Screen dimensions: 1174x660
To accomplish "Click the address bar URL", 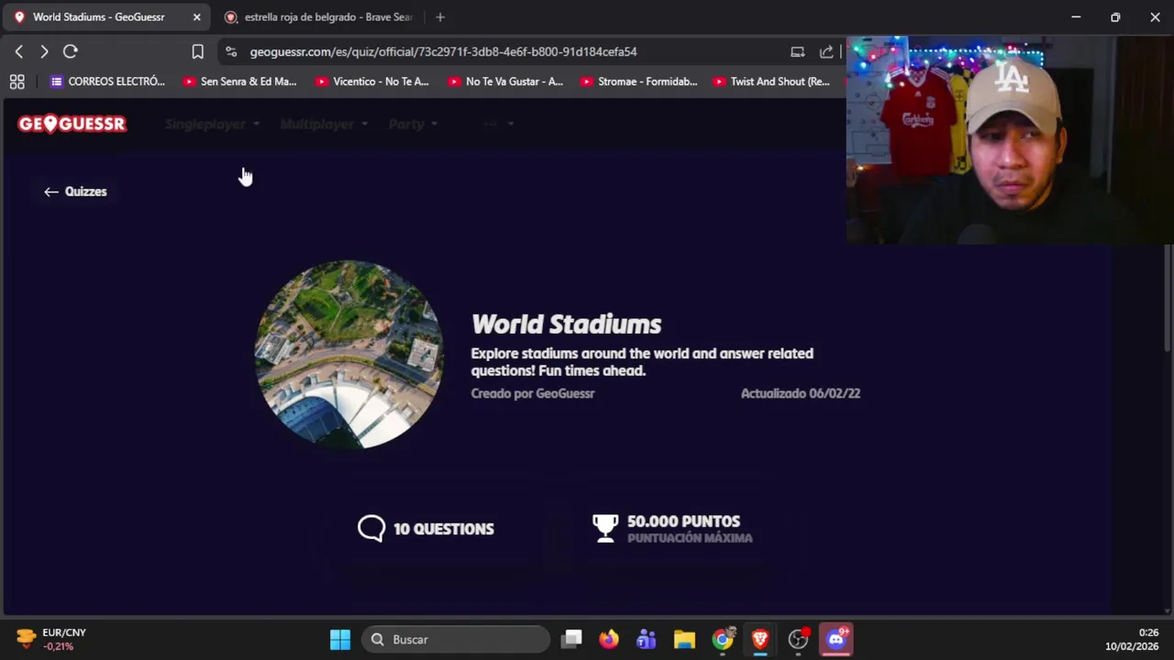I will pos(443,52).
